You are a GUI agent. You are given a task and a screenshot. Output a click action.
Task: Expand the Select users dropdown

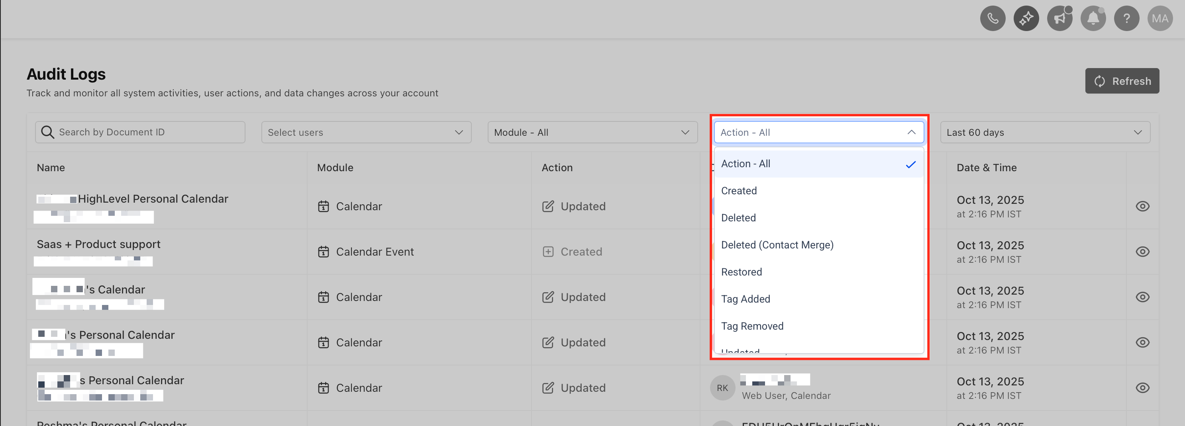(x=366, y=132)
